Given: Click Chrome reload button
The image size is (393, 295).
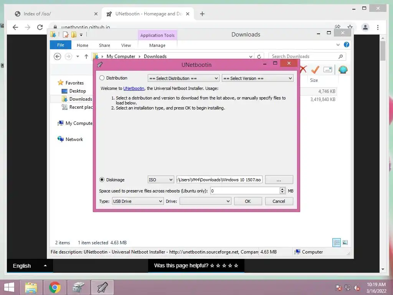Looking at the screenshot, I should (x=40, y=27).
